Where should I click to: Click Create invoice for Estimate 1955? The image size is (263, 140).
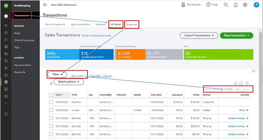[x=236, y=126]
